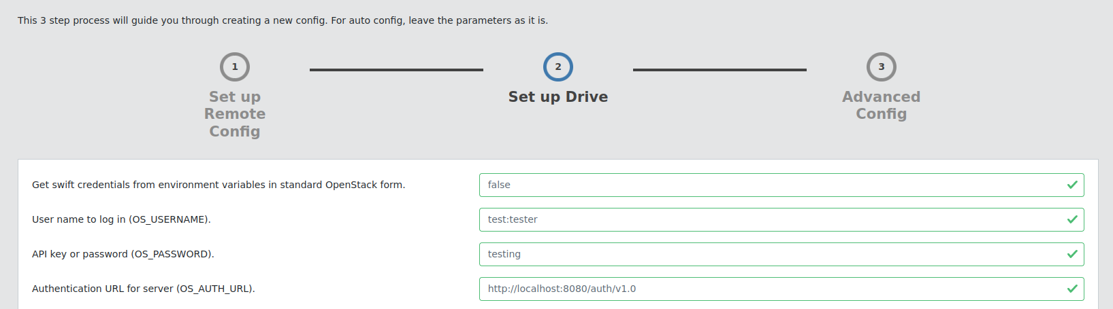1113x309 pixels.
Task: Focus the authentication URL input field
Action: pos(769,289)
